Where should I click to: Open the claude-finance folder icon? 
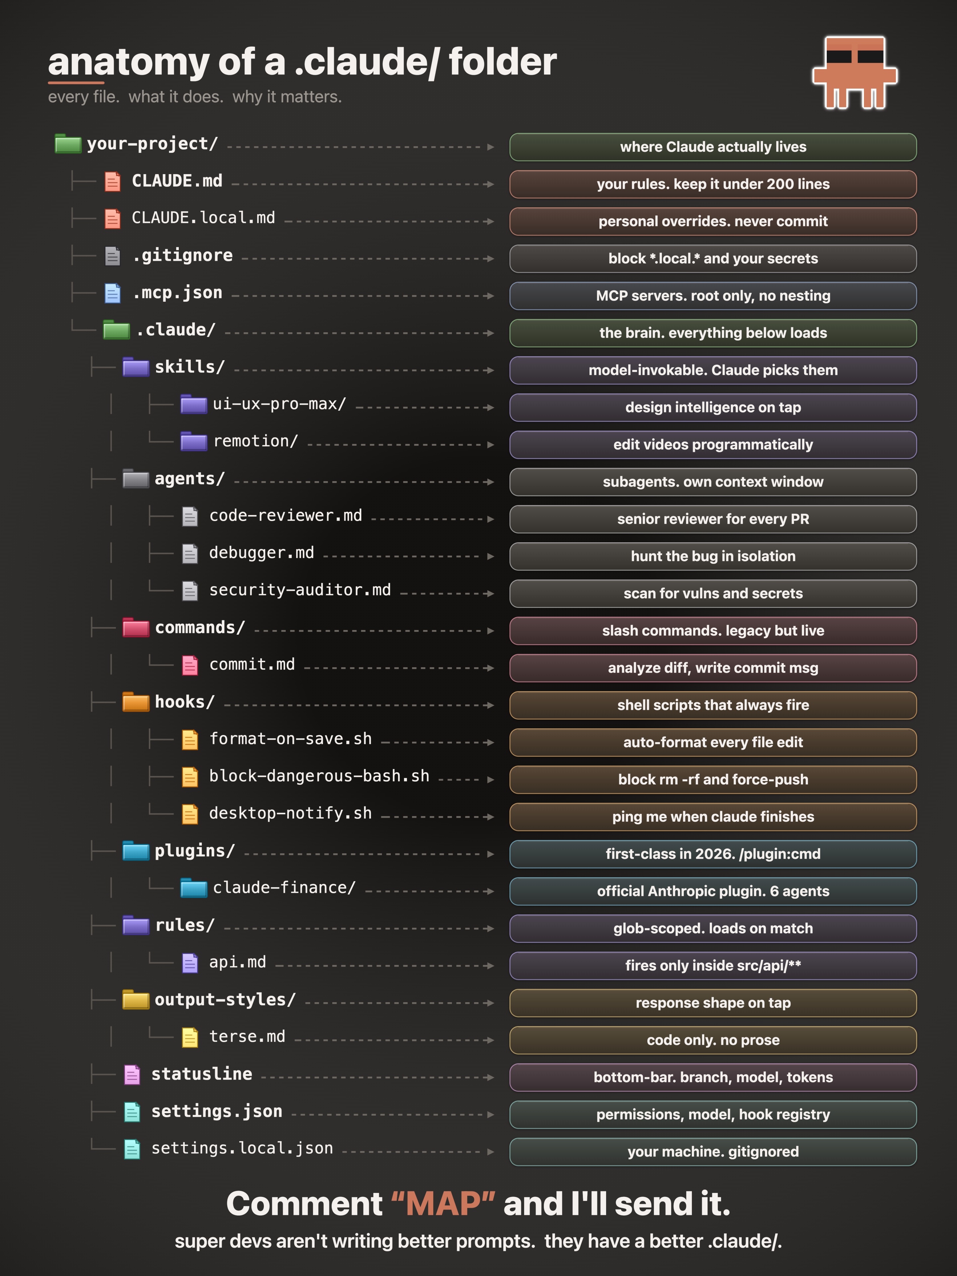pos(194,888)
